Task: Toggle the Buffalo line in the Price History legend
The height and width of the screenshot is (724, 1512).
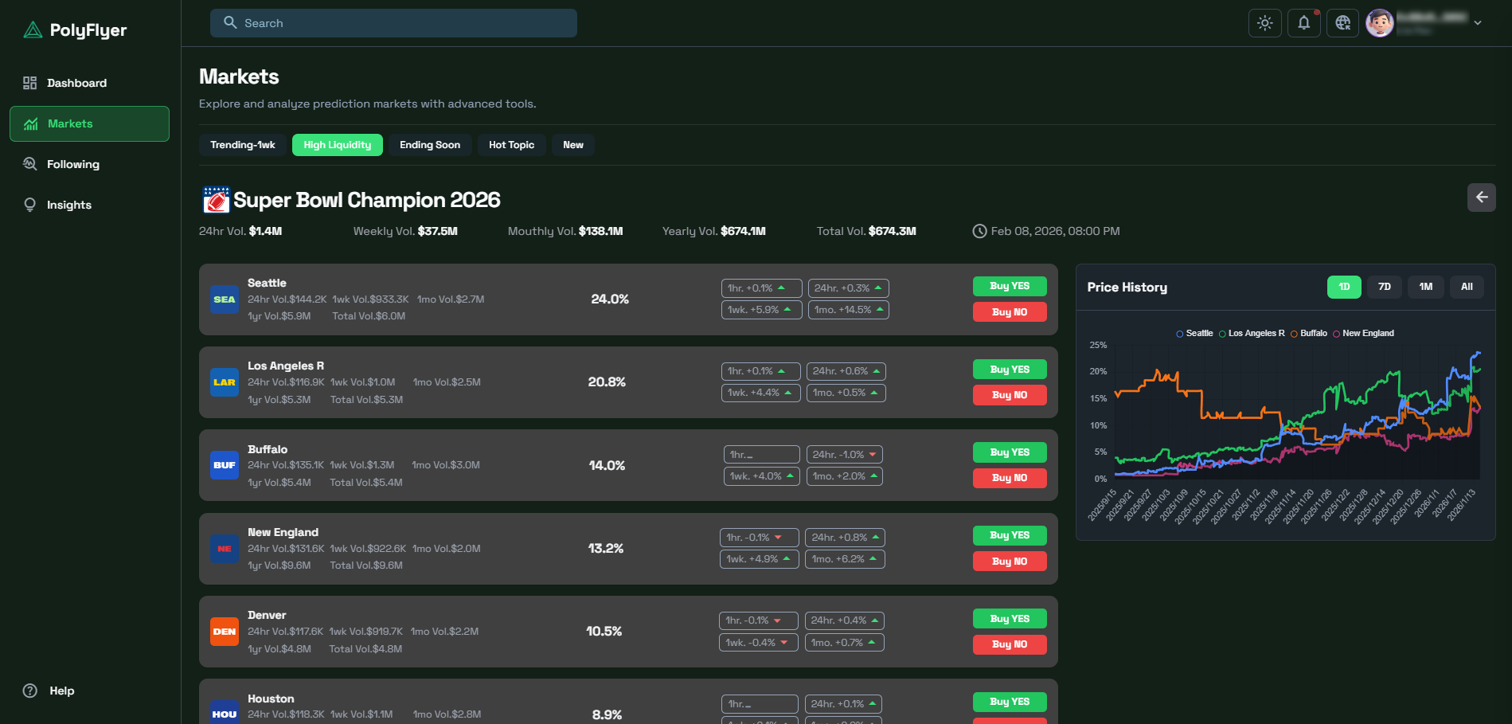Action: pos(1310,333)
